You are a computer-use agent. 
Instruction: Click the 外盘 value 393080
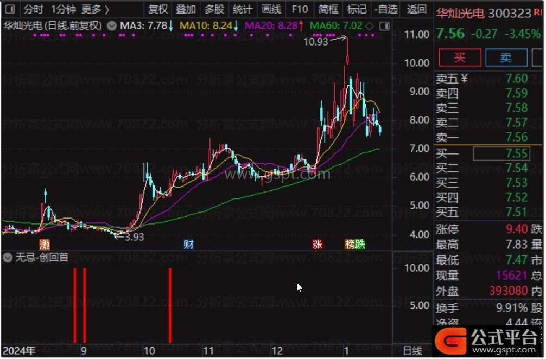(x=509, y=291)
